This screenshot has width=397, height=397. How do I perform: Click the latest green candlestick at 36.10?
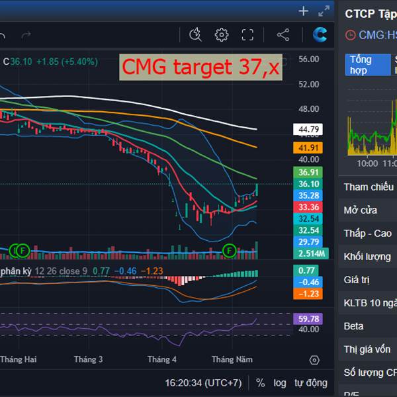[x=257, y=190]
